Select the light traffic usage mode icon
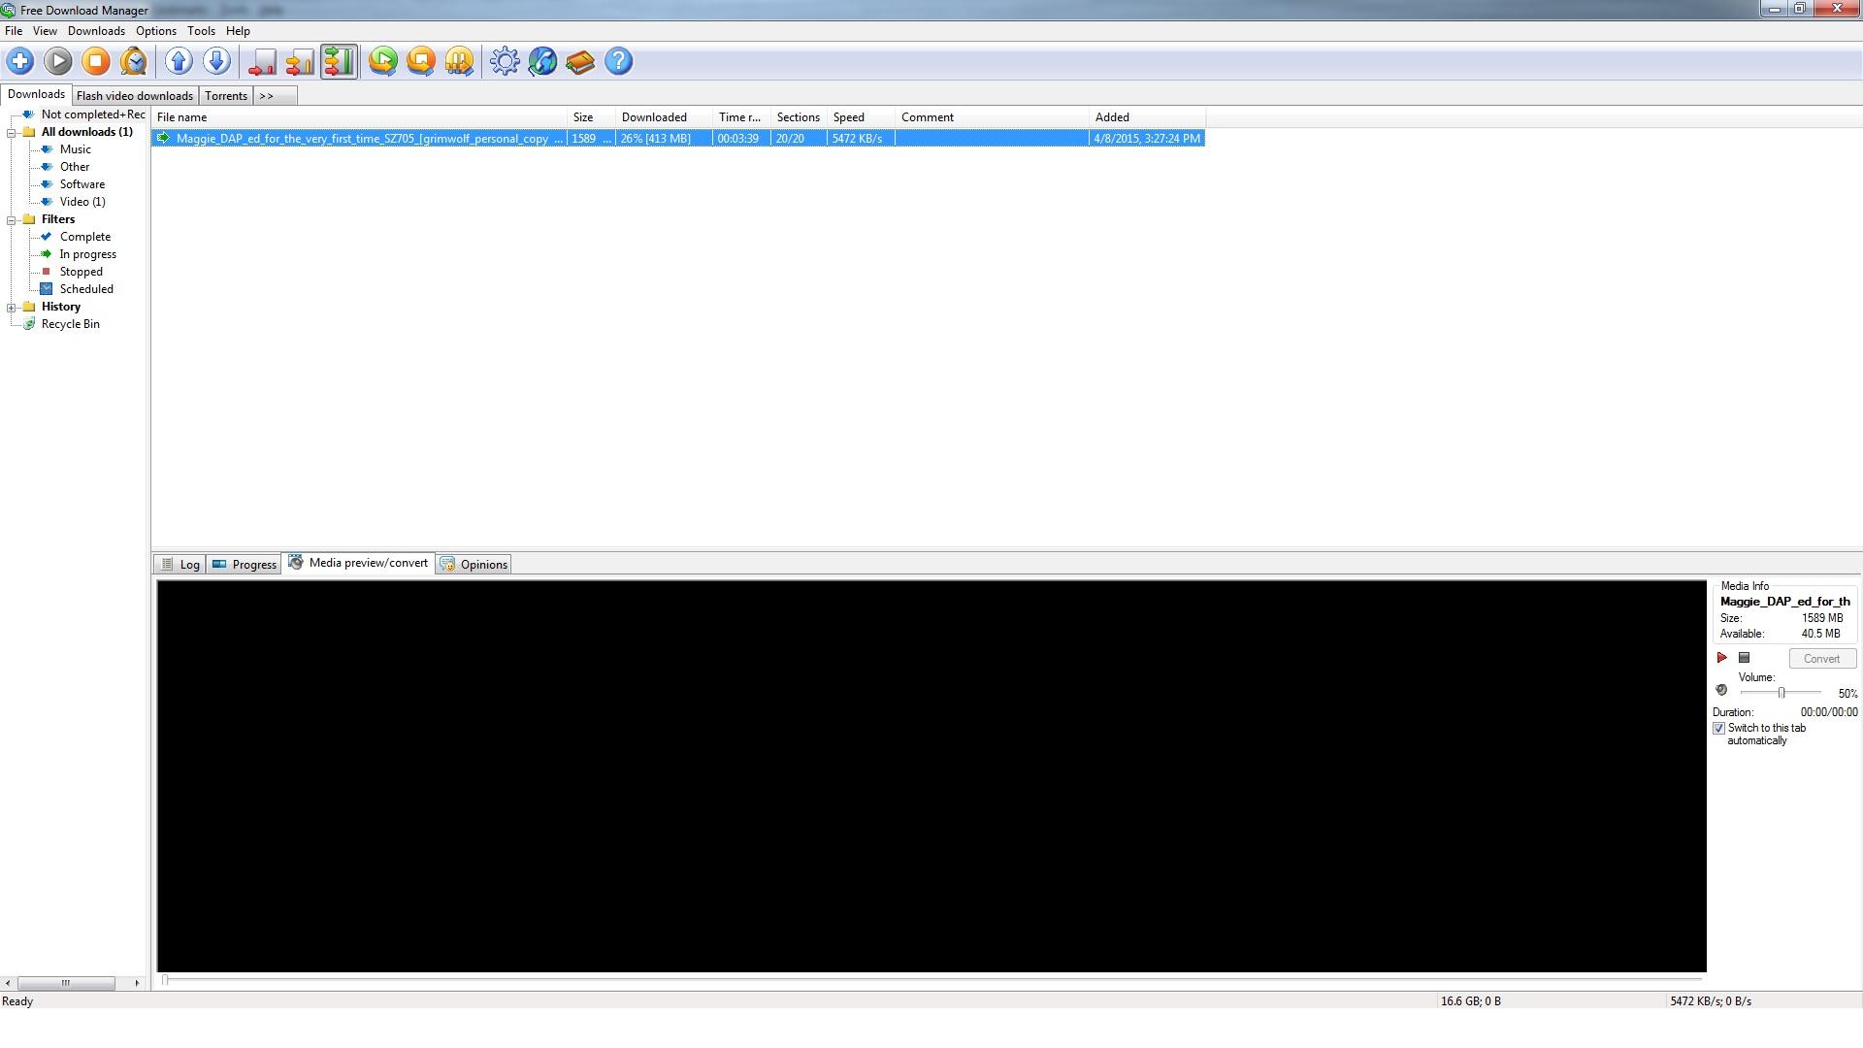Image resolution: width=1863 pixels, height=1048 pixels. tap(262, 62)
